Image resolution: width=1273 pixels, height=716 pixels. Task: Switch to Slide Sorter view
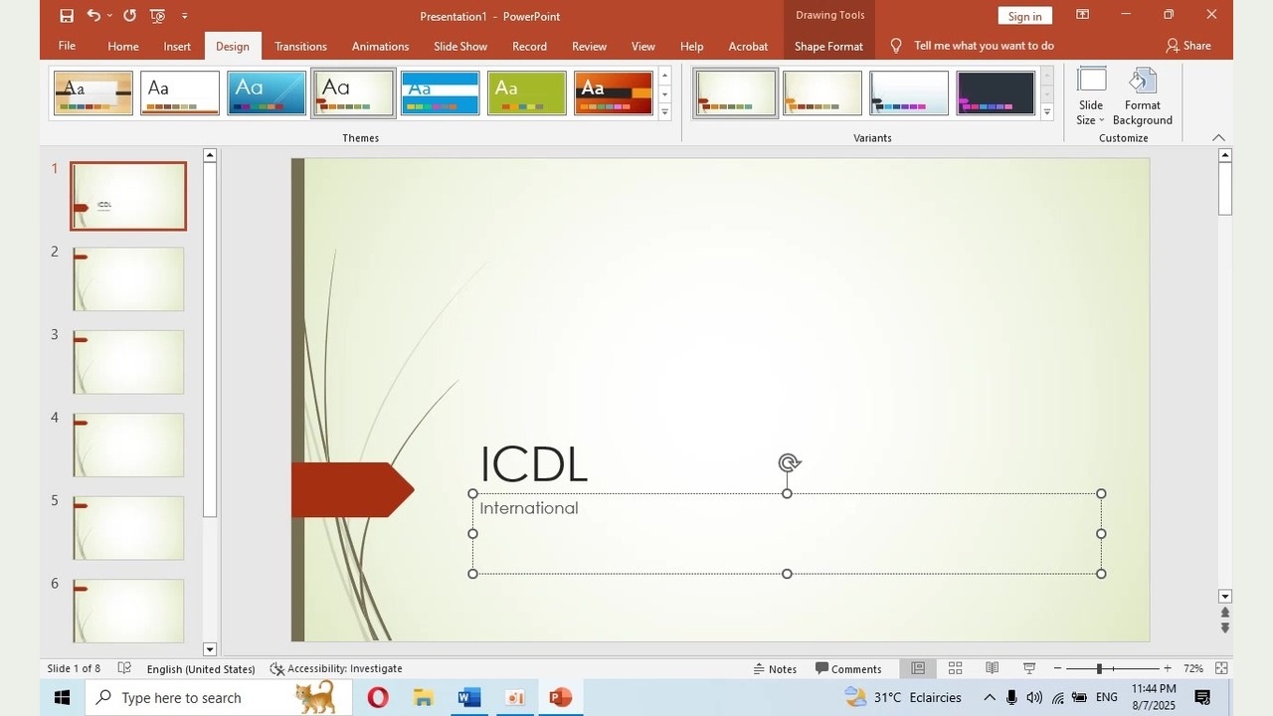click(955, 668)
